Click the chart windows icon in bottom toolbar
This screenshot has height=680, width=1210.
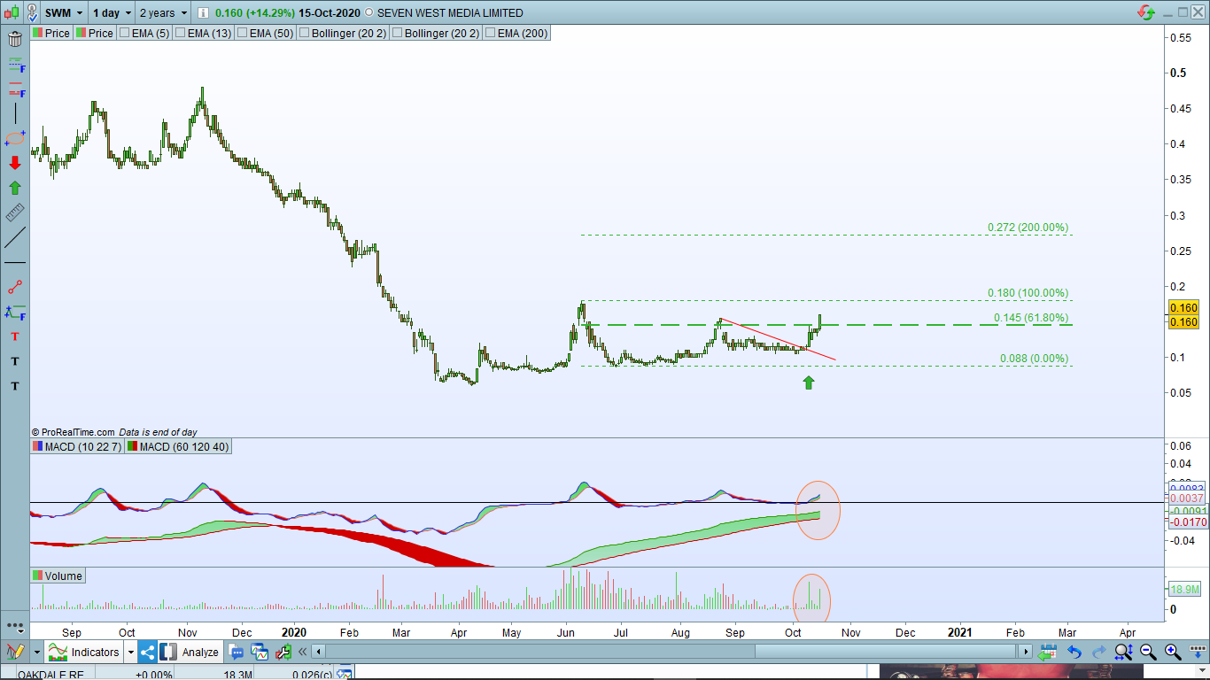(260, 653)
